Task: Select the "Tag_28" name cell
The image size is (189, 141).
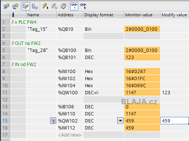Action: [x=41, y=50]
